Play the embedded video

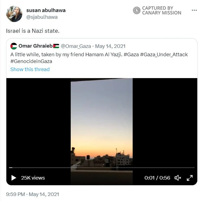(x=14, y=178)
